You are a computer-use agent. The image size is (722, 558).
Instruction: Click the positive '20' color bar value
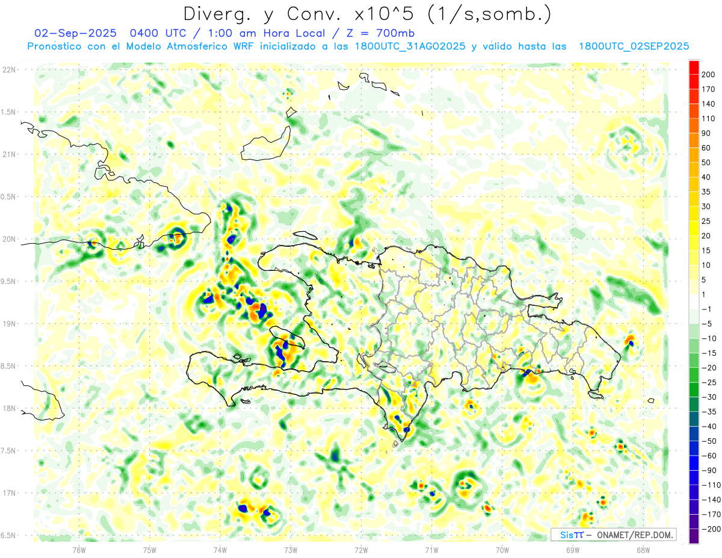707,236
